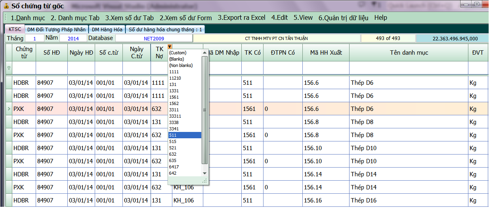Click the Số HĐ column header
The height and width of the screenshot is (208, 489).
pyautogui.click(x=52, y=53)
